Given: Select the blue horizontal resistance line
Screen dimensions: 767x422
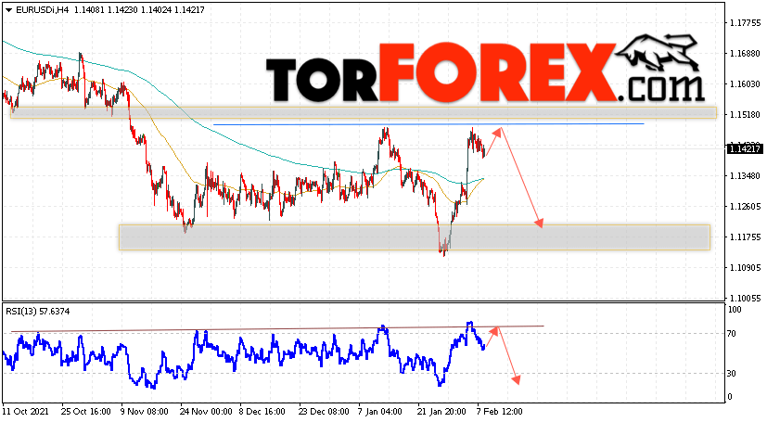Looking at the screenshot, I should coord(428,124).
